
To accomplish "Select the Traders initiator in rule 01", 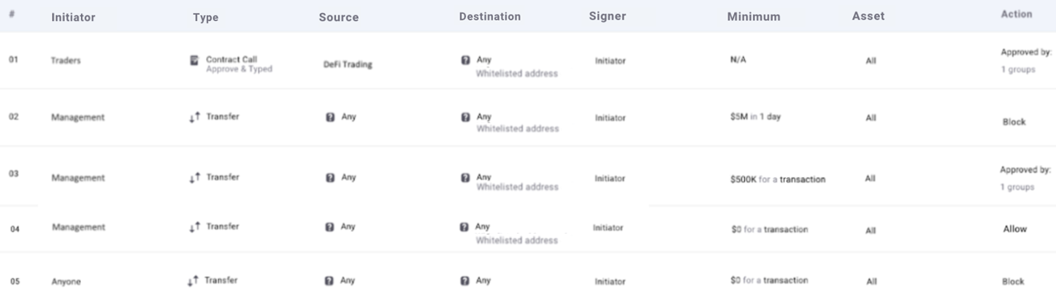I will 66,61.
